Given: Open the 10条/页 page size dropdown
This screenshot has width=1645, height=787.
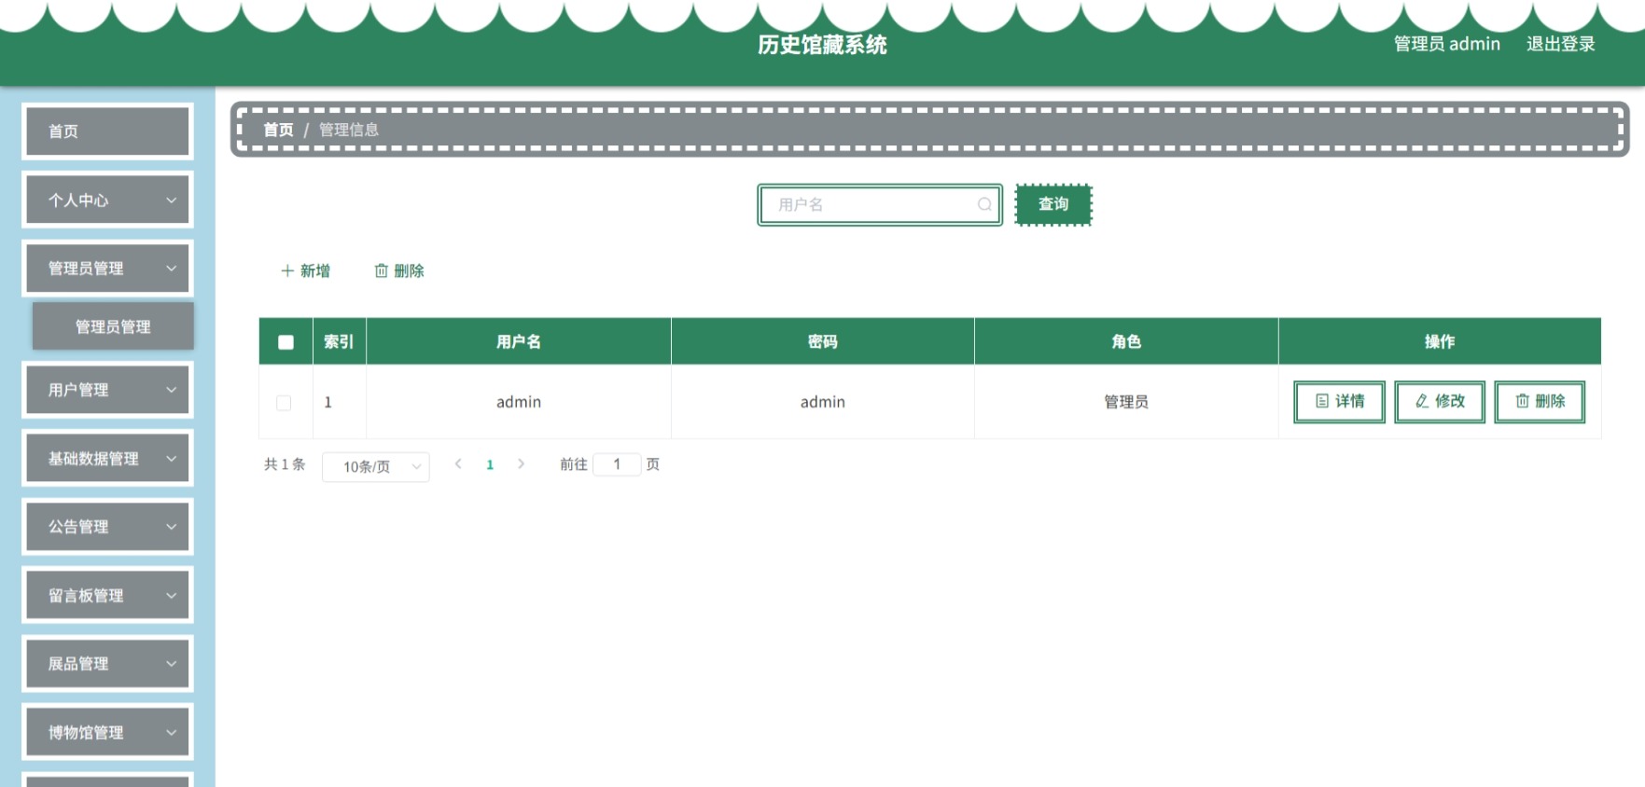Looking at the screenshot, I should (375, 466).
